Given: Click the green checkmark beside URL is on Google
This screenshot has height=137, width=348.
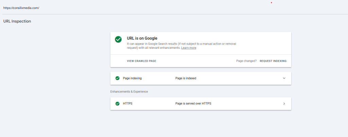Looking at the screenshot, I should 118,39.
